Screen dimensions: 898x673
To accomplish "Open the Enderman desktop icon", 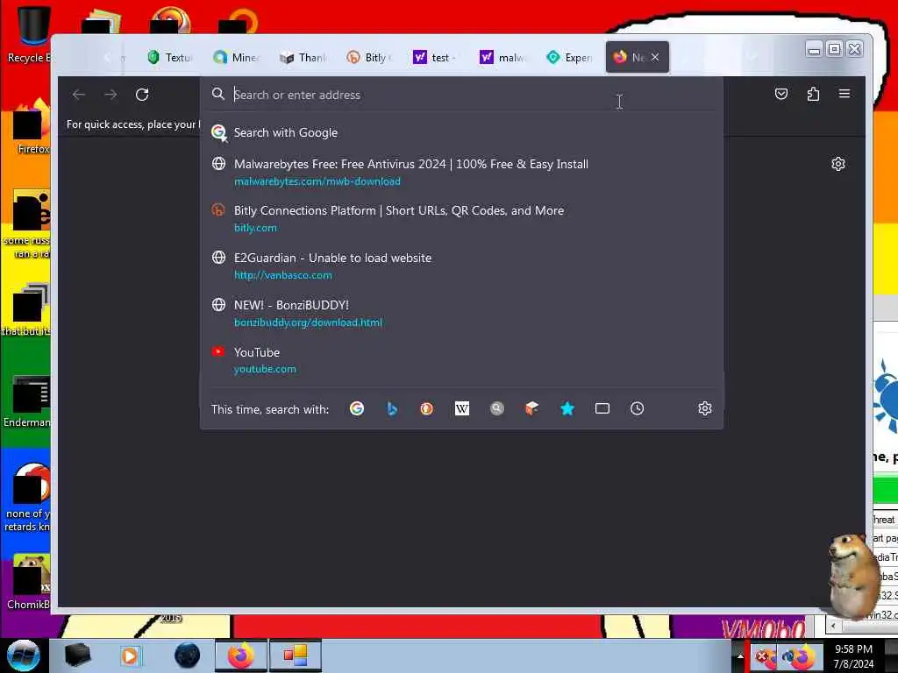I will pyautogui.click(x=29, y=401).
